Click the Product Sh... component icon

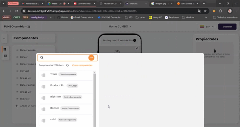[x=44, y=87]
